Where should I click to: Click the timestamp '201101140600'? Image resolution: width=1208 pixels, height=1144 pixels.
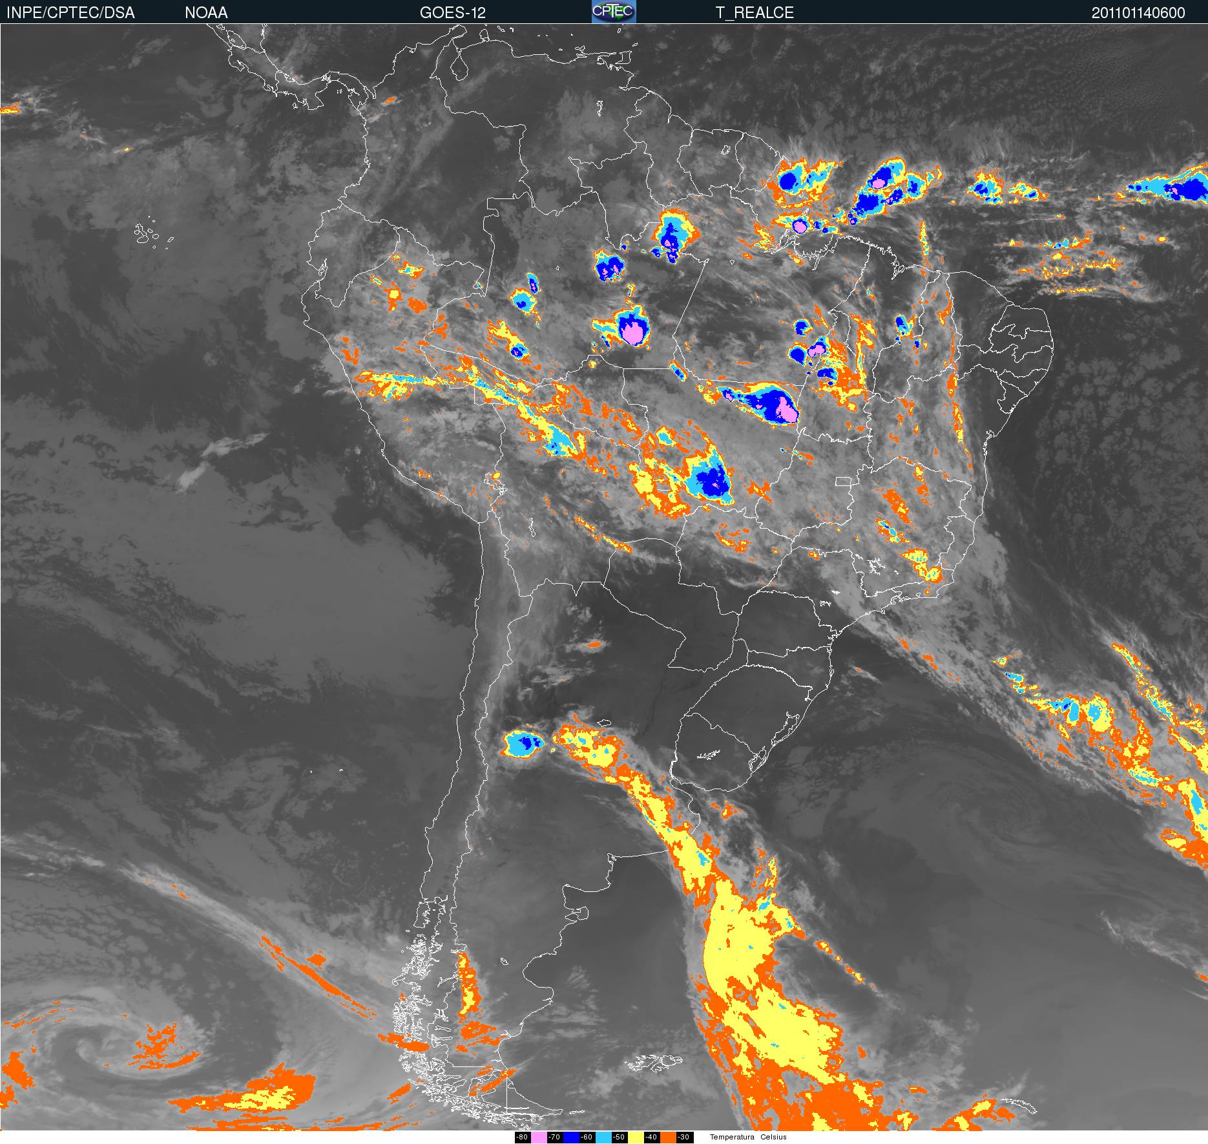click(1138, 13)
